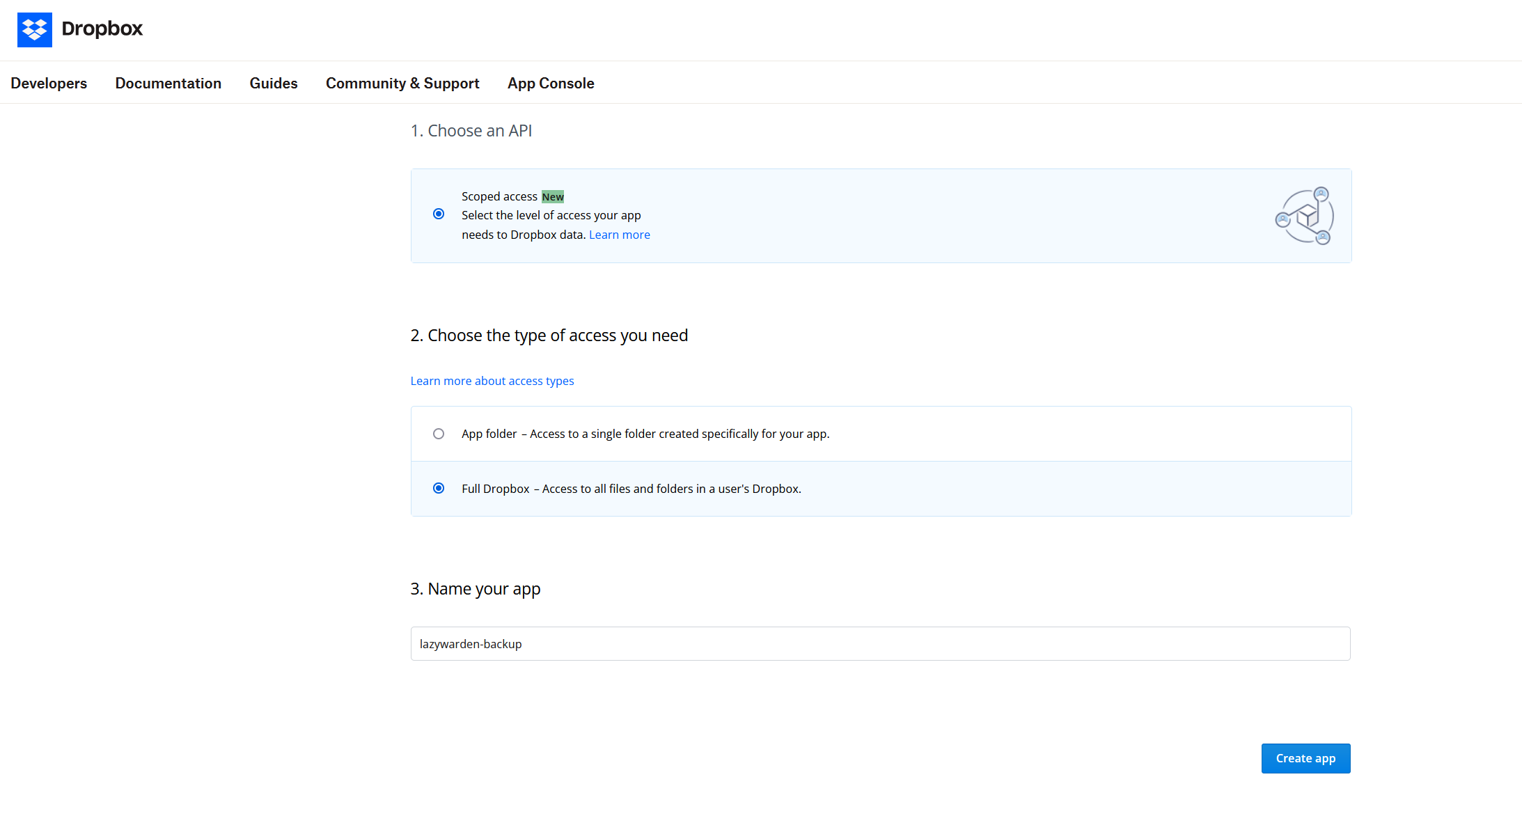Click the Scoped access option label

pos(499,196)
